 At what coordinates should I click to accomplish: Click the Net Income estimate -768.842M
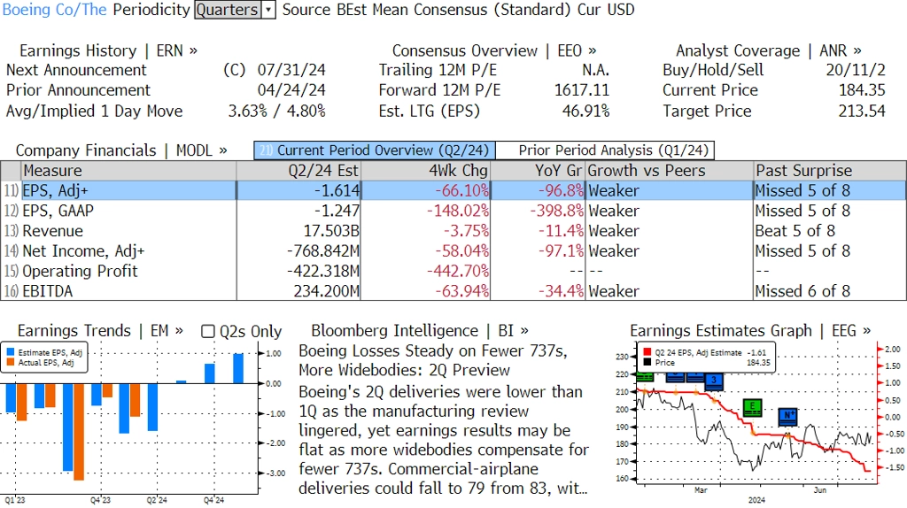tap(322, 251)
